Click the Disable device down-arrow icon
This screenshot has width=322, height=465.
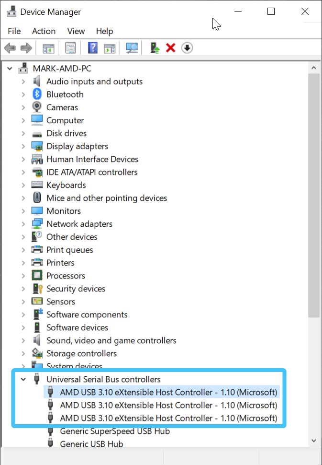pyautogui.click(x=187, y=48)
